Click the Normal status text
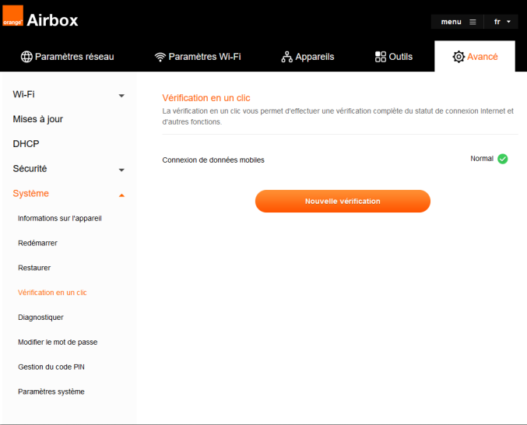The image size is (527, 425). [482, 159]
